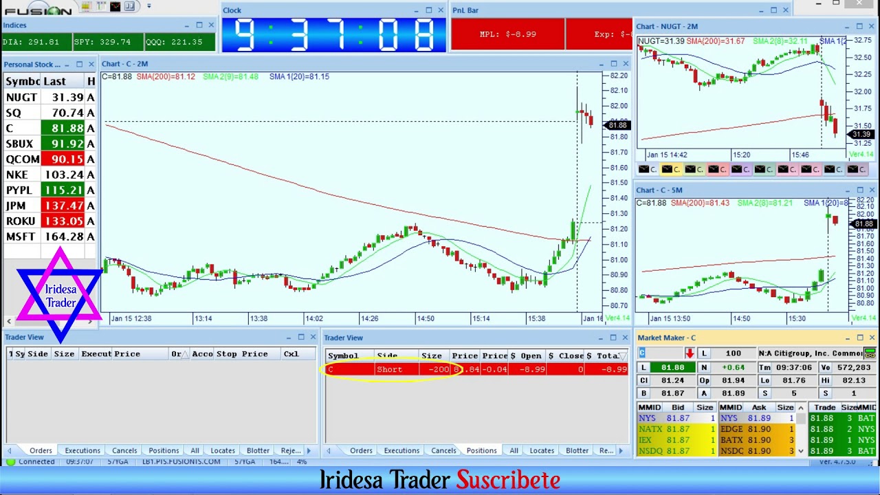880x495 pixels.
Task: Click the MPL value in PnL Bar
Action: (508, 34)
